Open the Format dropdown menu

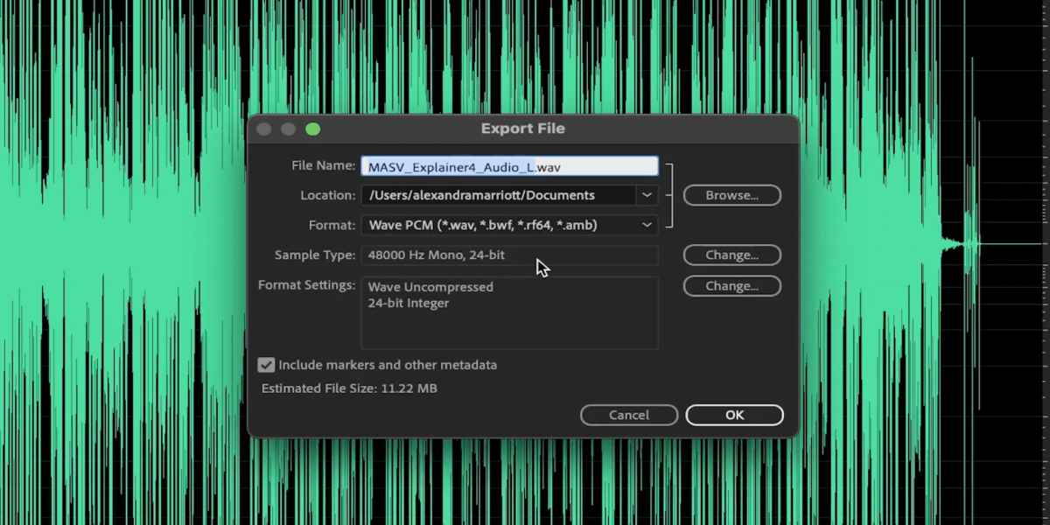click(x=509, y=225)
